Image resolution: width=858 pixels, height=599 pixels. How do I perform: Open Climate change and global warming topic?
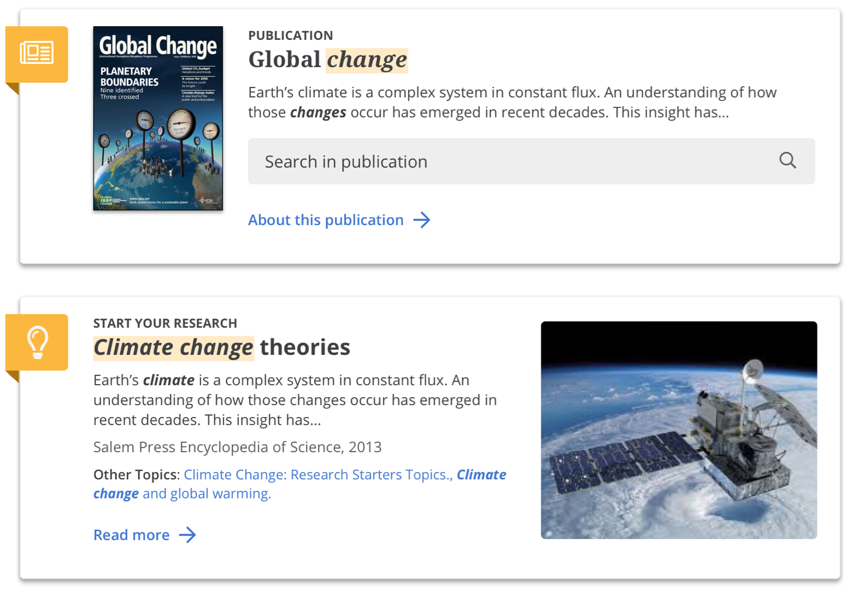coord(207,494)
